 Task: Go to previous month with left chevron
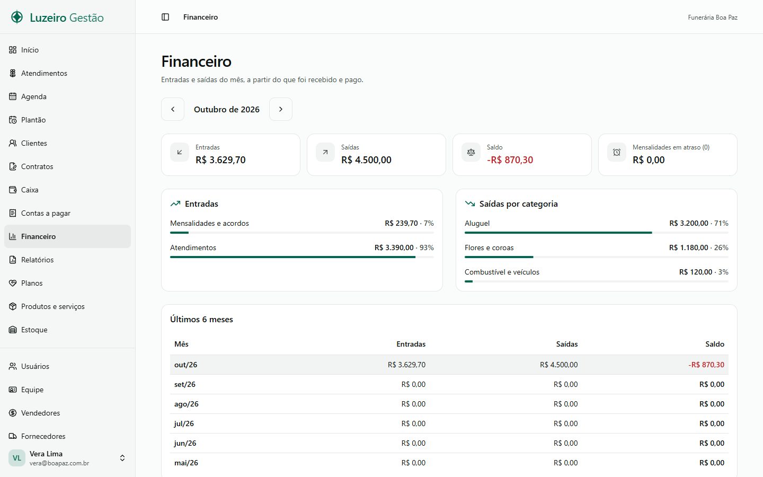(x=173, y=109)
